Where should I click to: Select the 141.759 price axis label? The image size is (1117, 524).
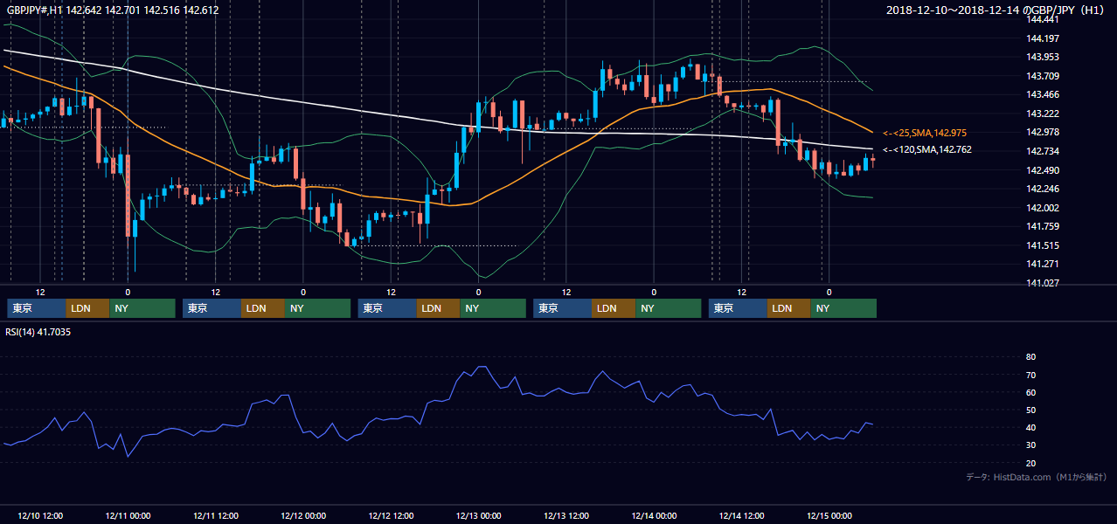pyautogui.click(x=1043, y=226)
